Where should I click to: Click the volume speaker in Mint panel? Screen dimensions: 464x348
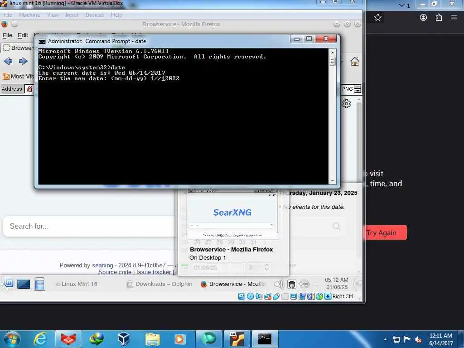coord(278,285)
